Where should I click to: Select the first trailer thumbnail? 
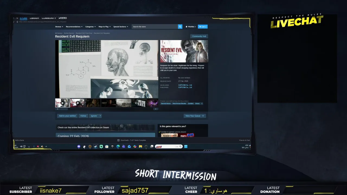[x=63, y=103]
